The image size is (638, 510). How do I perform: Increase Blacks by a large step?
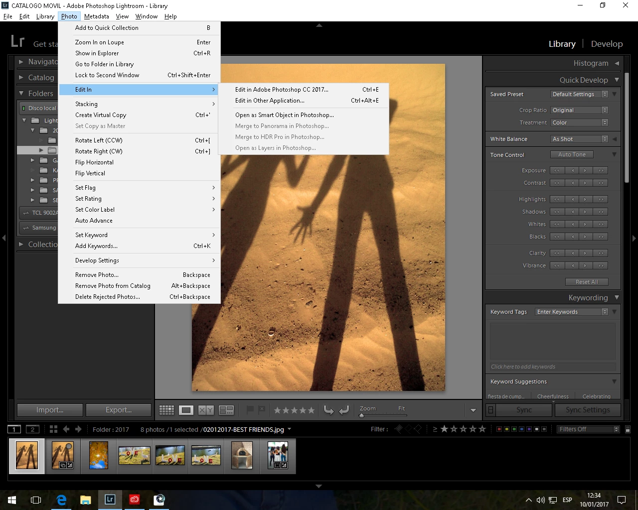pos(601,237)
